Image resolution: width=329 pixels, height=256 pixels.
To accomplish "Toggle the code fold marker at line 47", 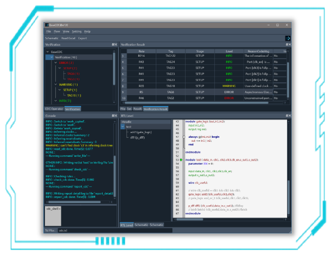I will click(184, 137).
